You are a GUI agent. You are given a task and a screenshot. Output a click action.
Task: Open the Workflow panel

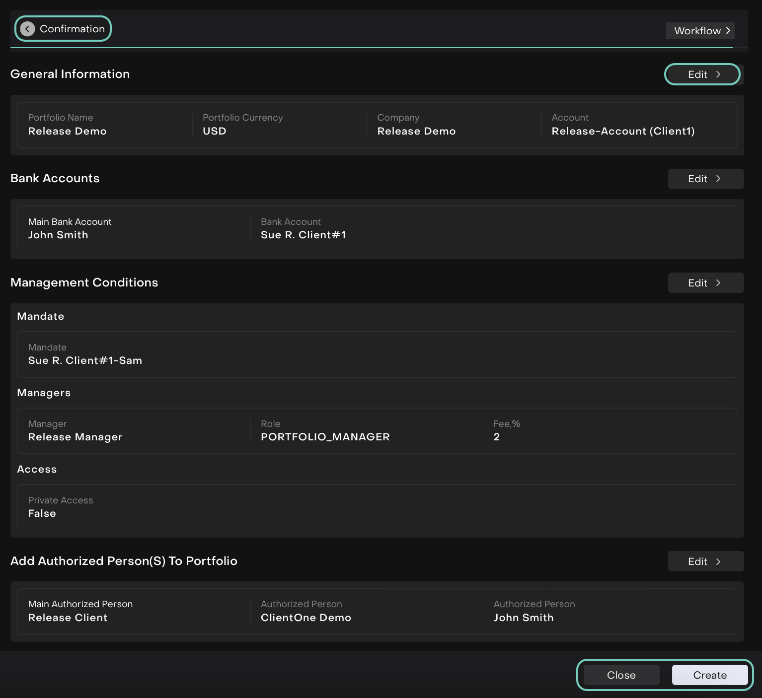coord(699,31)
